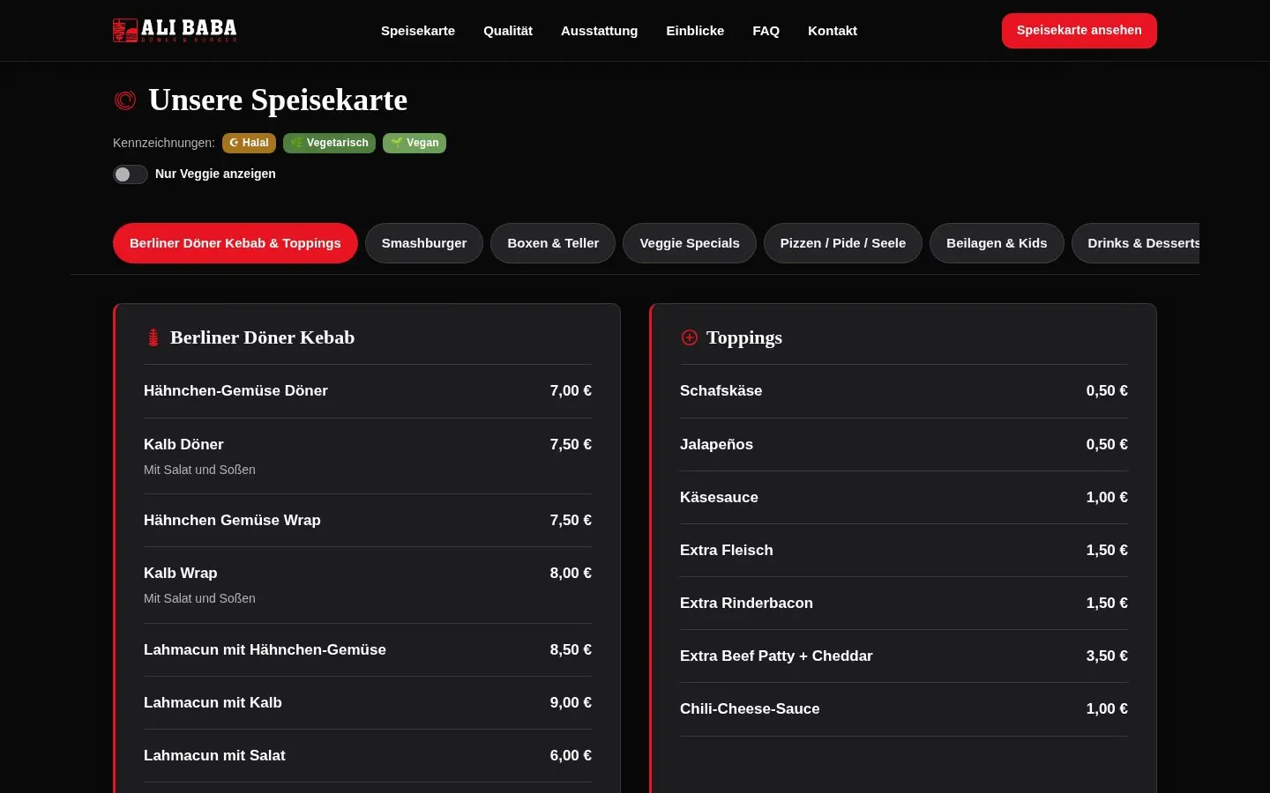Click the Schafskäse topping
1270x793 pixels.
point(904,391)
